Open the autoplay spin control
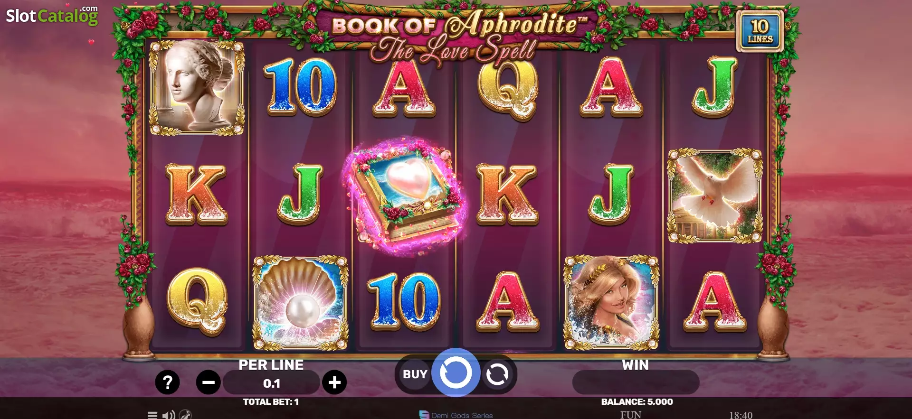 click(x=497, y=374)
